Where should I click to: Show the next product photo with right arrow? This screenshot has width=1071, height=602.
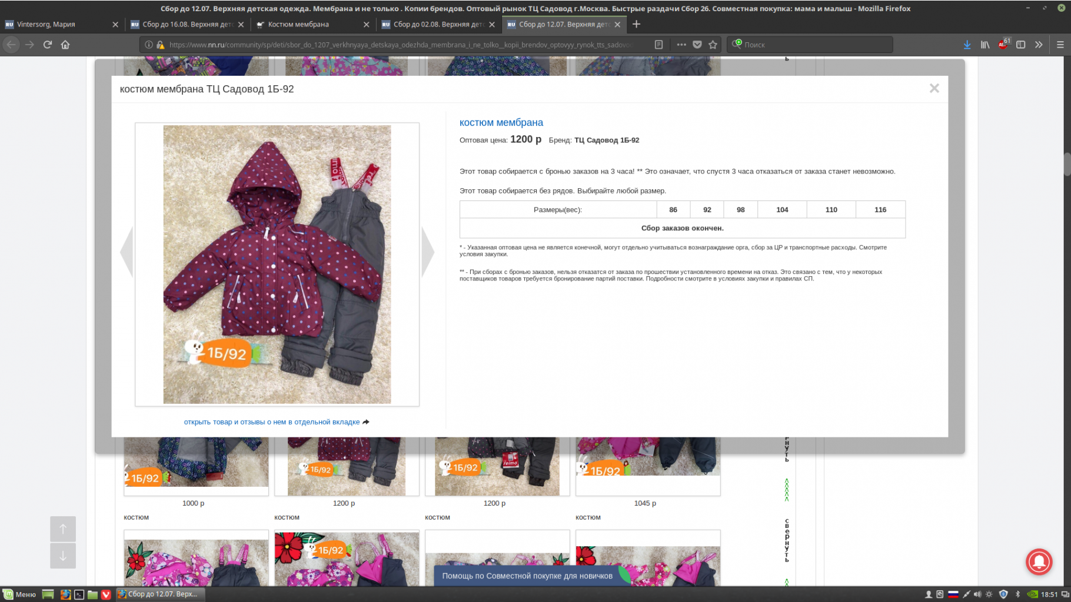coord(428,252)
